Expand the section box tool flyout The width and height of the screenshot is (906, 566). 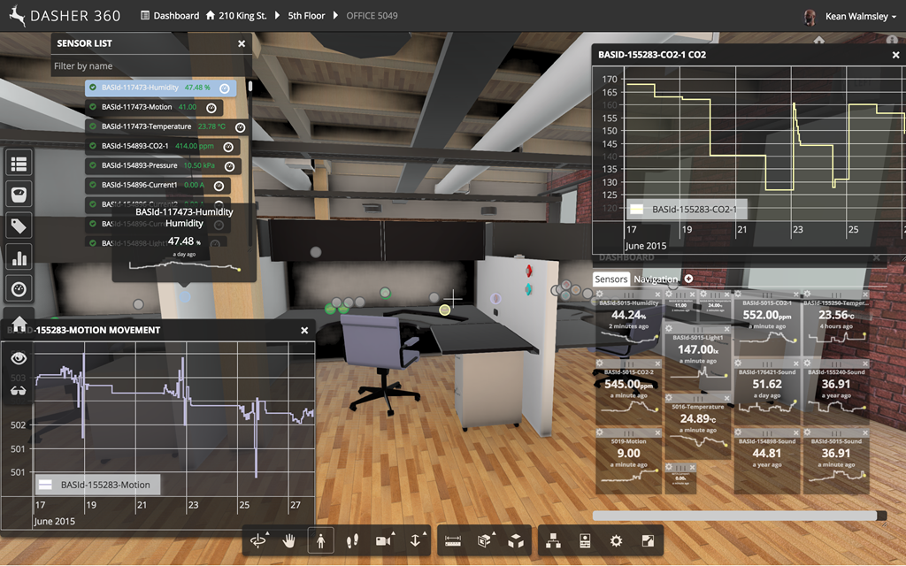[492, 533]
